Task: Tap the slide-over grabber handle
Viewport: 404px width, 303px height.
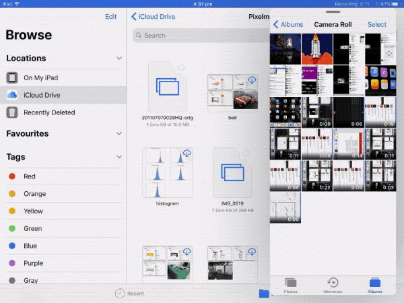Action: point(333,12)
